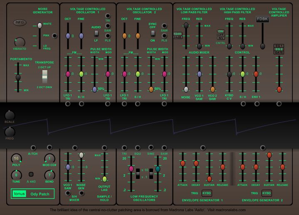299x215 pixels.
Task: Click the LFO SQU output jack
Action: [x=138, y=148]
